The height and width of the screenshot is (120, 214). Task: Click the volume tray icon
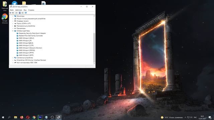(x=191, y=117)
